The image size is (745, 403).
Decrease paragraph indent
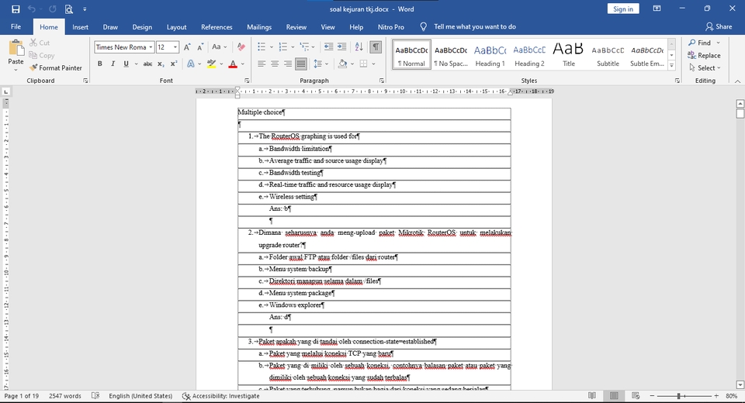pyautogui.click(x=328, y=47)
